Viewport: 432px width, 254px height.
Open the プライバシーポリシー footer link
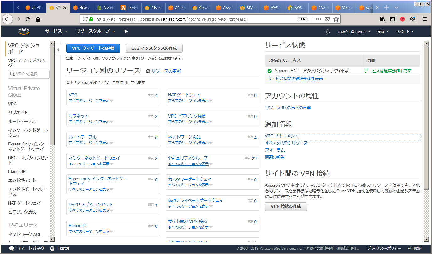(384, 248)
